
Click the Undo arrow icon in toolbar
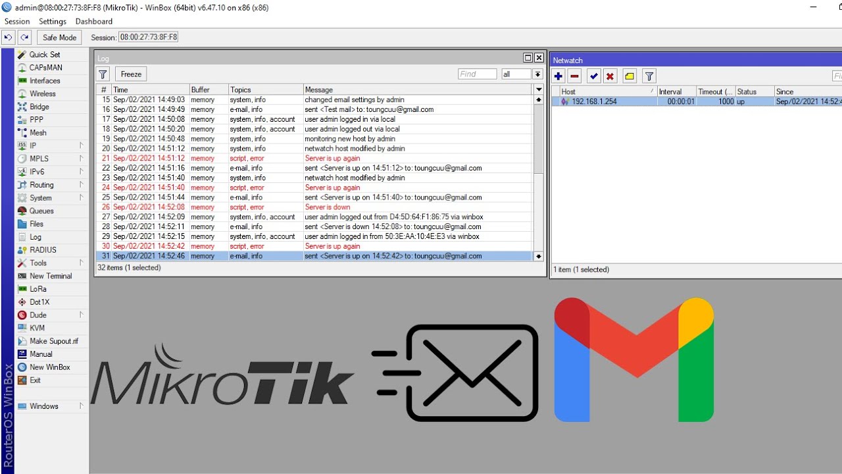(x=9, y=38)
